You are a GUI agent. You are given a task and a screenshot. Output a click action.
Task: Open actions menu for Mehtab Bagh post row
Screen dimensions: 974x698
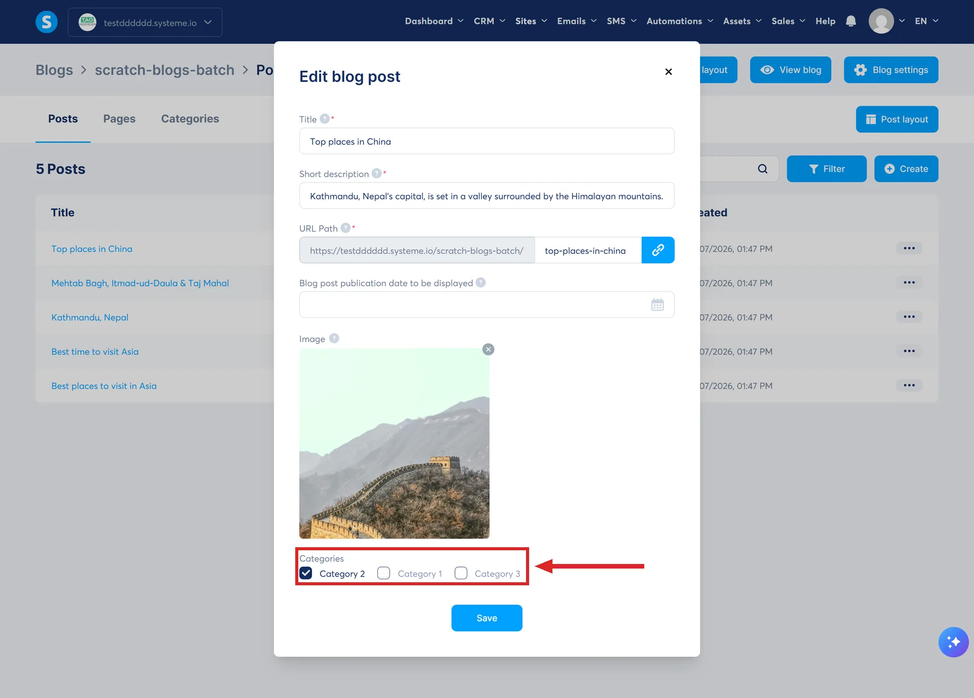909,283
